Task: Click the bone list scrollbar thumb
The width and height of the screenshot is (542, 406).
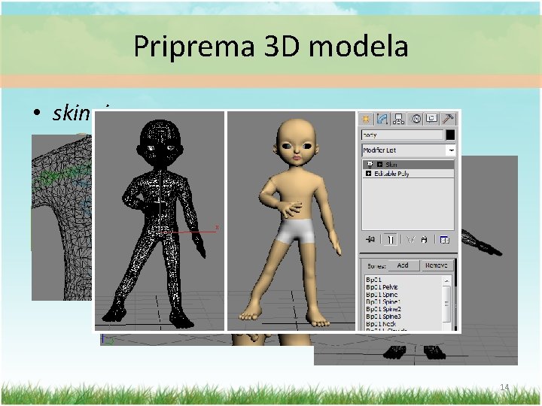Action: [x=446, y=304]
